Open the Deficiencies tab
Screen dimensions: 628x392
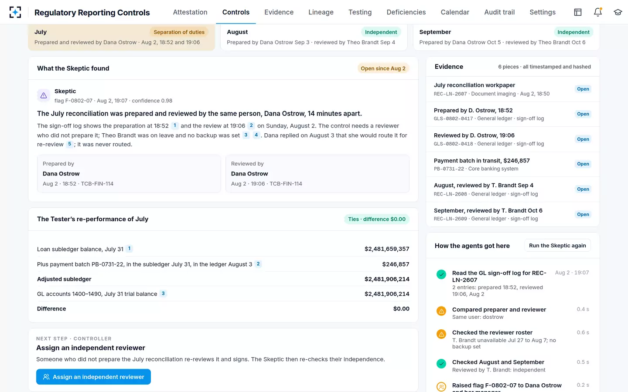[x=406, y=12]
